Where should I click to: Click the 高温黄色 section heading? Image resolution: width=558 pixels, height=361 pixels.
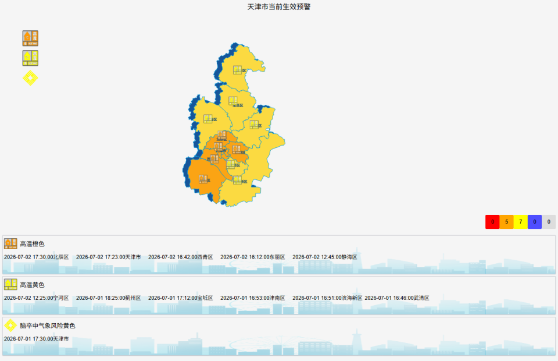32,285
